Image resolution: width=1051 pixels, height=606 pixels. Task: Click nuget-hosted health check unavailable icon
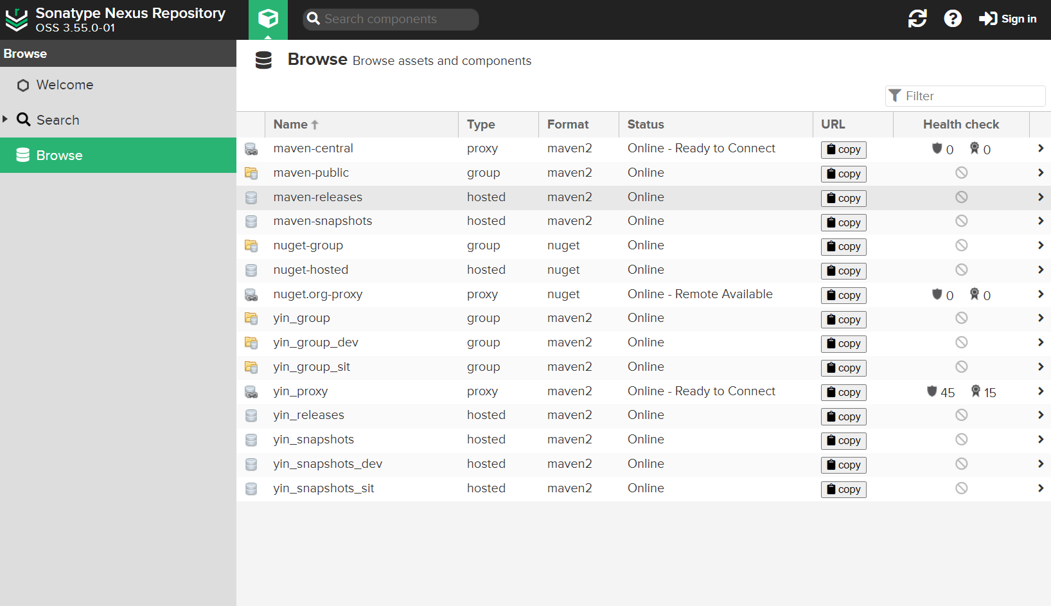pos(961,269)
